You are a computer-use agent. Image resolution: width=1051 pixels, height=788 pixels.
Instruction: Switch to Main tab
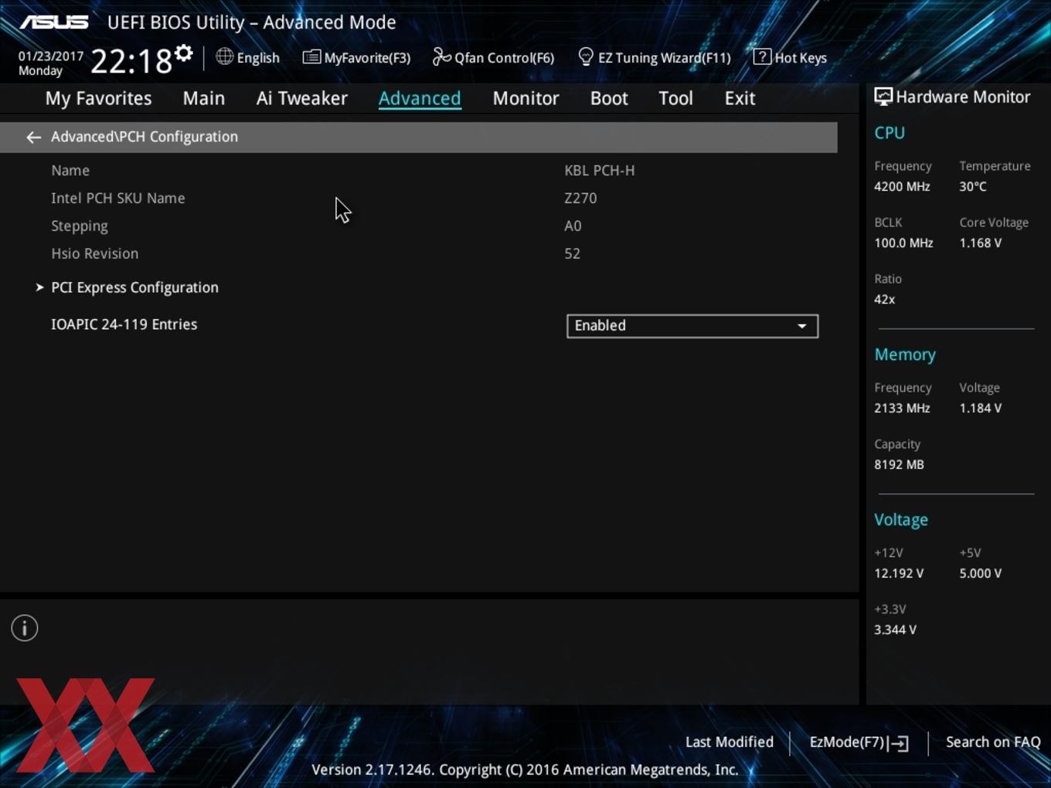(204, 98)
